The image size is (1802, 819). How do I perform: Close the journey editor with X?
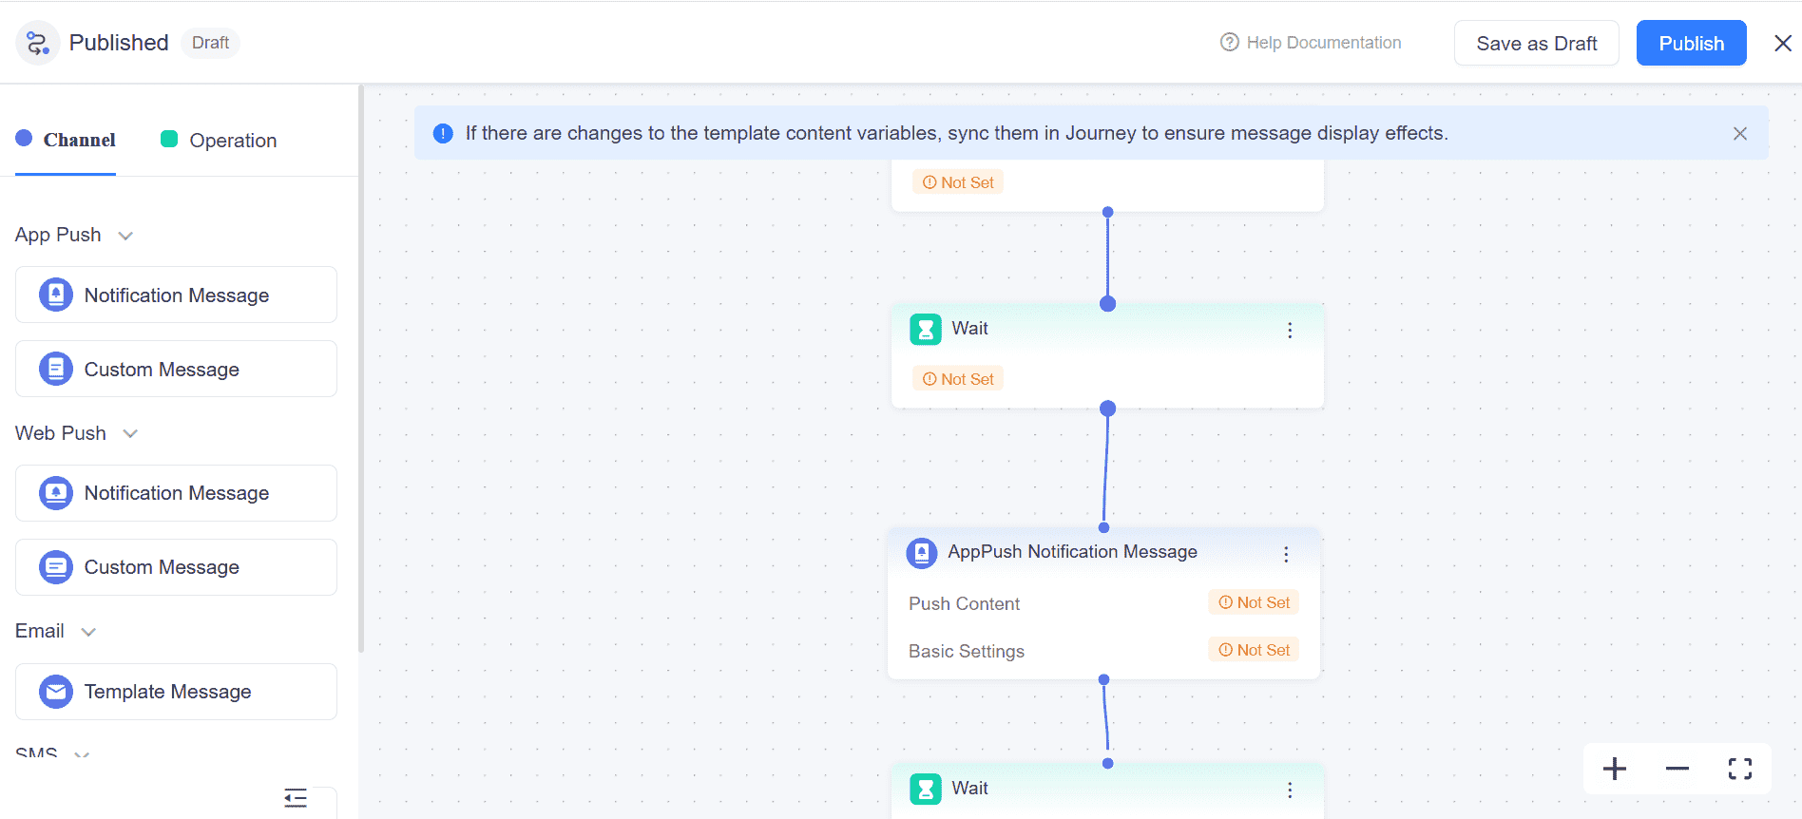pyautogui.click(x=1783, y=43)
